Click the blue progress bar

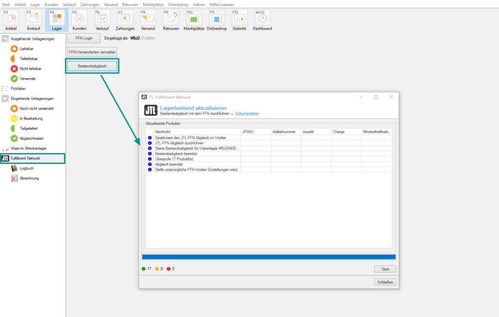pos(269,257)
